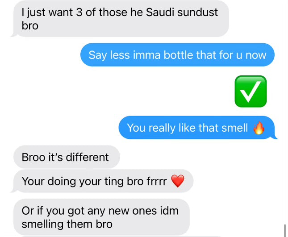Click the word 'Saudi' in the first message
The image size is (288, 237).
160,12
